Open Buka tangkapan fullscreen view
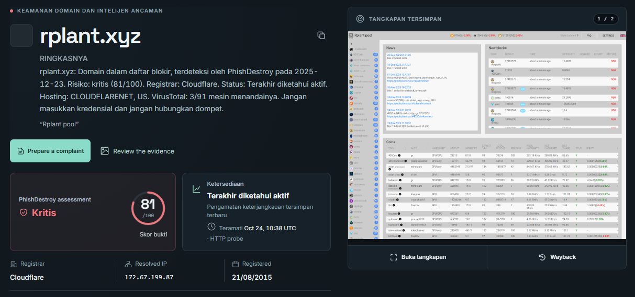The image size is (635, 297). (x=417, y=257)
